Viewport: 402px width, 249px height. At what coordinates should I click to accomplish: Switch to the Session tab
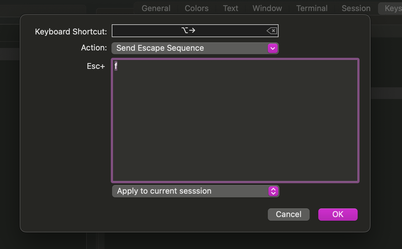click(x=356, y=8)
